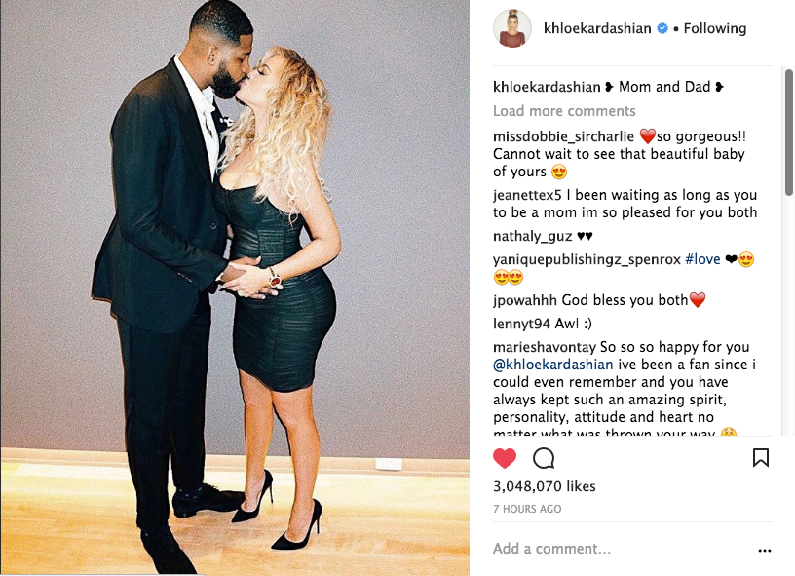Open the missdobbie_sircharlie commenter profile

[x=563, y=136]
